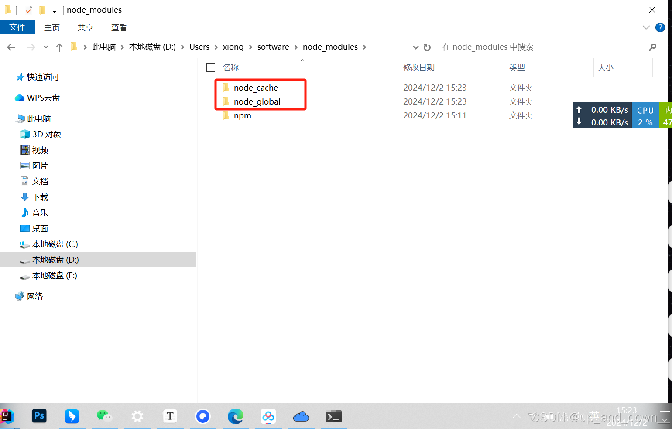Screen dimensions: 672x429
Task: Open the Desktop folder in sidebar
Action: (34, 228)
